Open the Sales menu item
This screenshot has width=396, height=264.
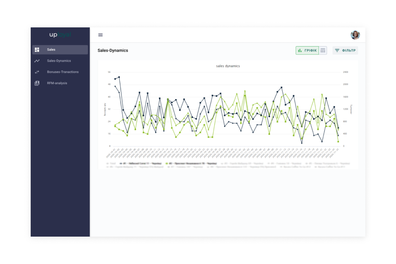pyautogui.click(x=51, y=50)
